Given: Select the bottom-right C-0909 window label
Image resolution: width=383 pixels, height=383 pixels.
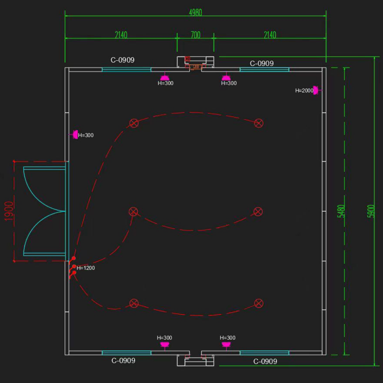Looking at the screenshot, I should tap(265, 361).
